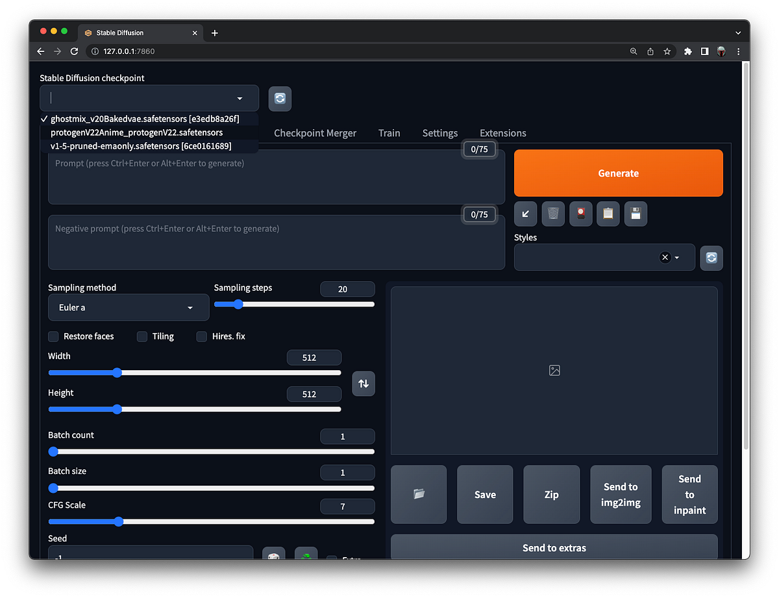Open the output folder icon button
This screenshot has height=598, width=779.
419,494
